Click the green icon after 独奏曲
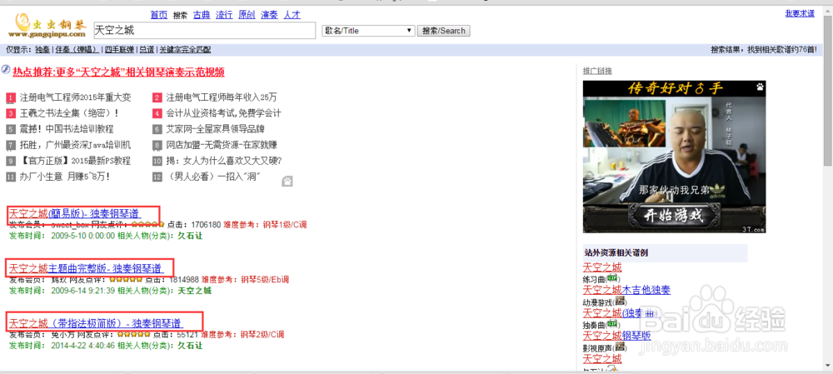 [x=612, y=324]
